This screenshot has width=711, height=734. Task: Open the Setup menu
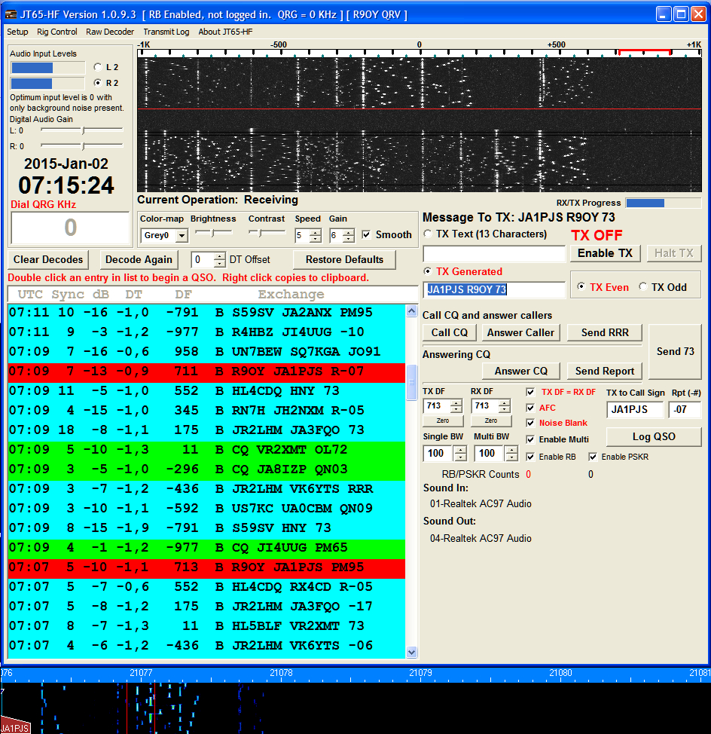click(x=17, y=32)
